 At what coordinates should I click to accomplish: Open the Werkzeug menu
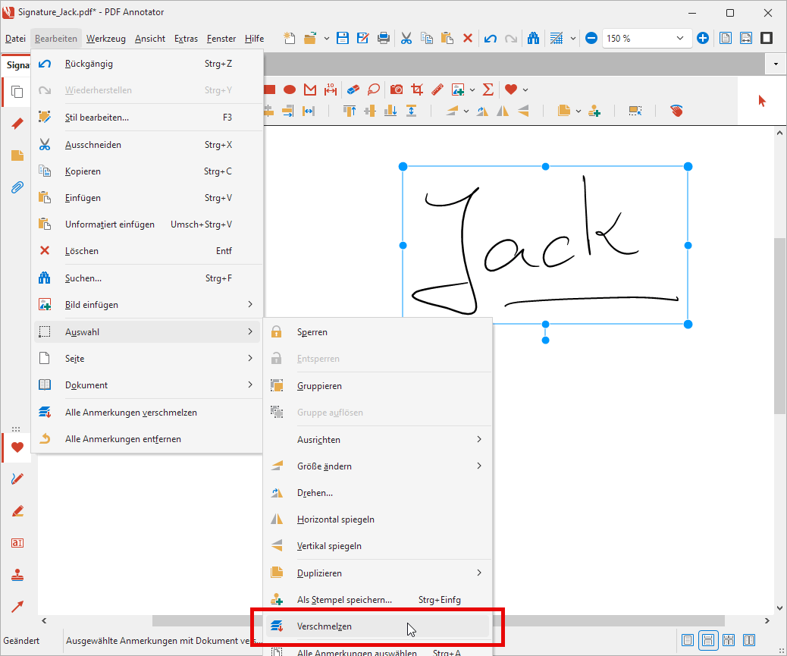click(105, 39)
